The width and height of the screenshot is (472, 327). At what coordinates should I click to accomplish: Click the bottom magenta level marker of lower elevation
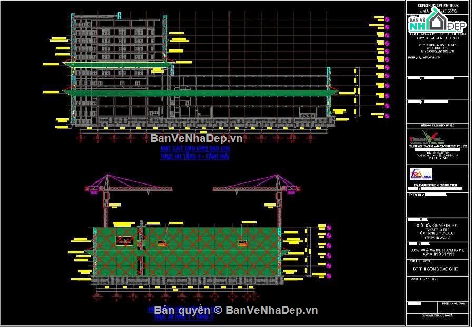(329, 275)
